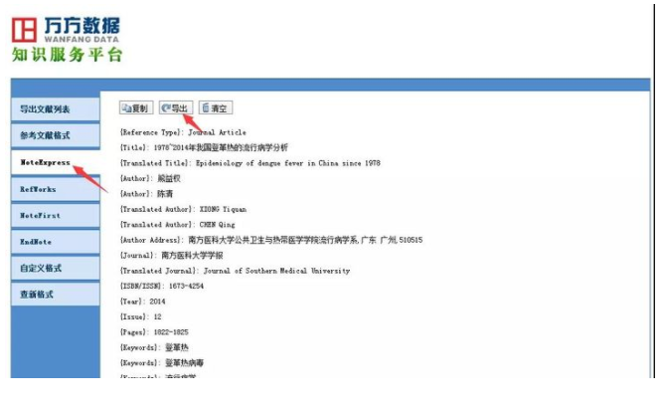The width and height of the screenshot is (662, 410).
Task: Click the Year 2014 line
Action: 143,302
